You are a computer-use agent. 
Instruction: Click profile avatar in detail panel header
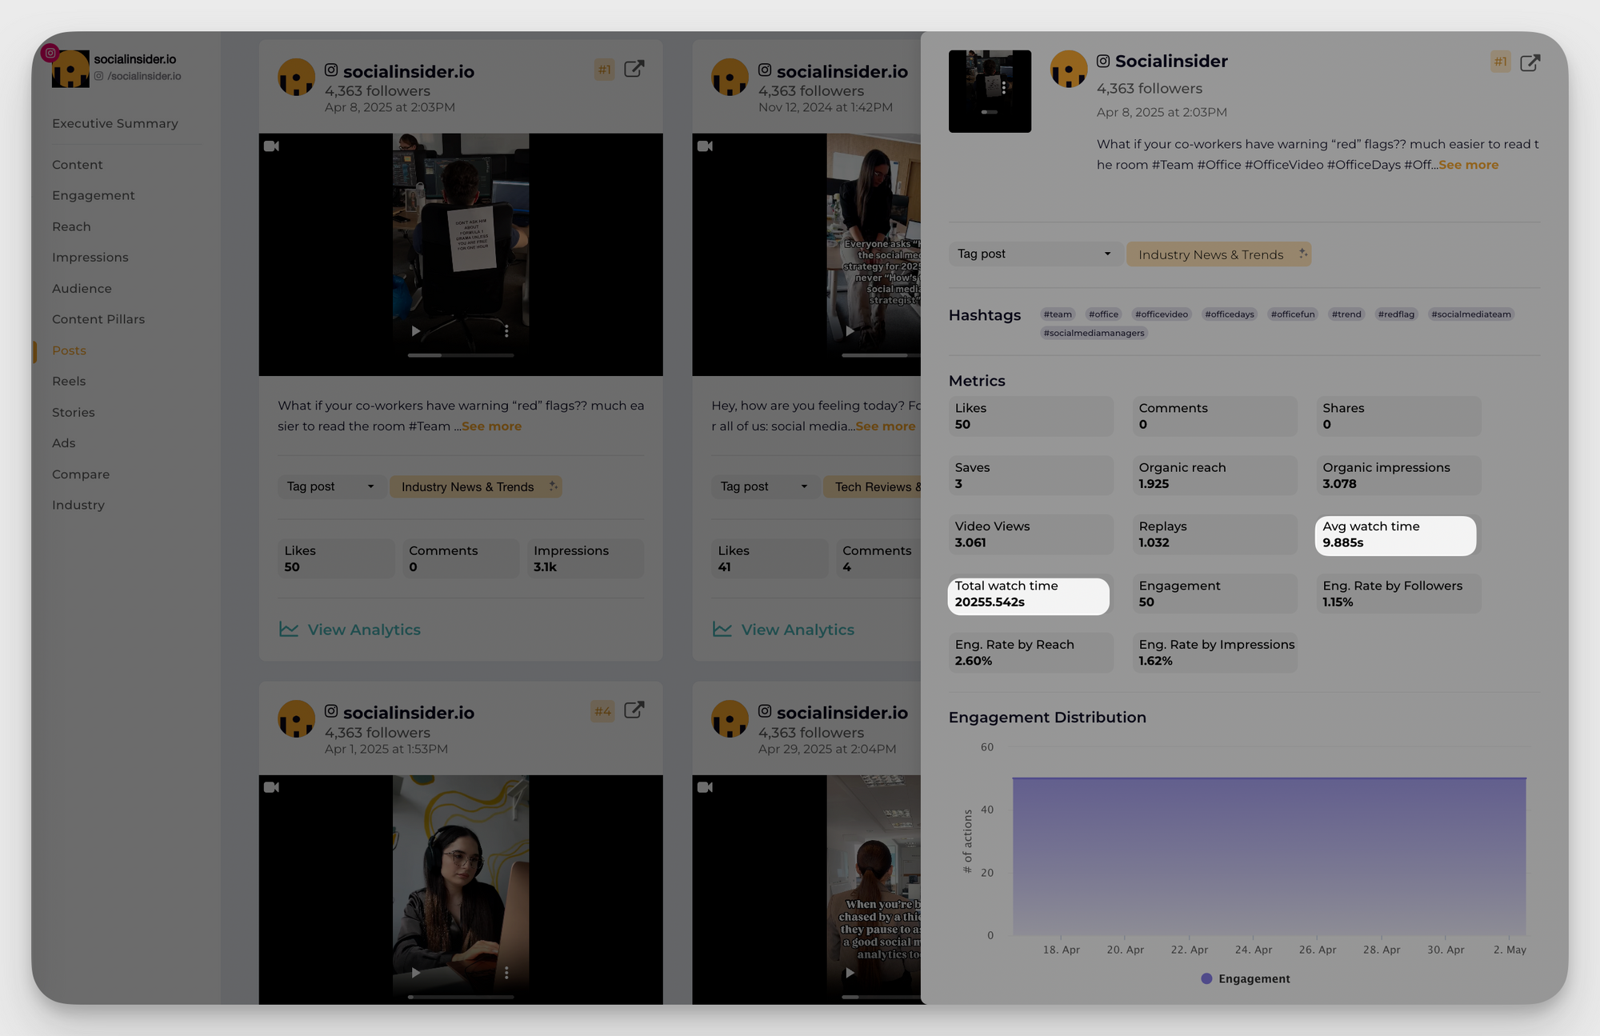(x=1069, y=69)
